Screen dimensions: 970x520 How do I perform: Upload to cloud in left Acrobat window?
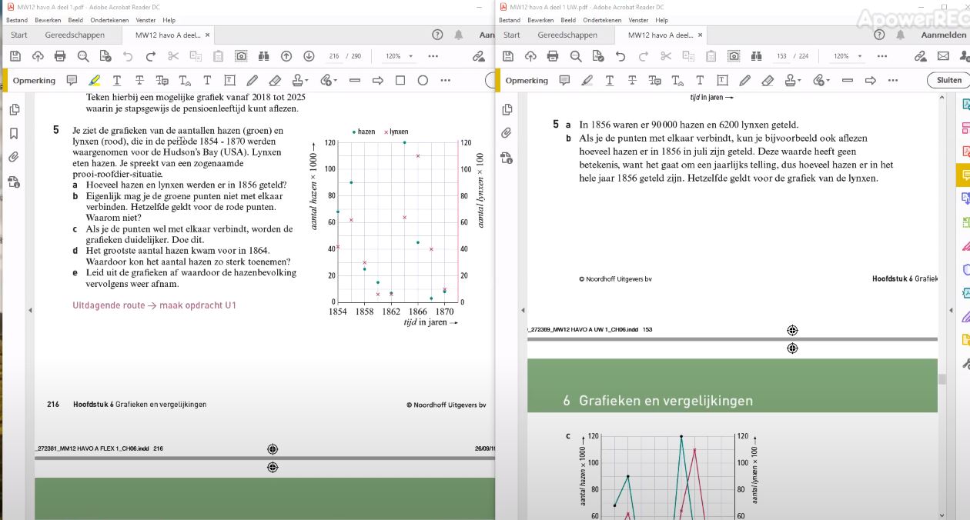pyautogui.click(x=38, y=56)
